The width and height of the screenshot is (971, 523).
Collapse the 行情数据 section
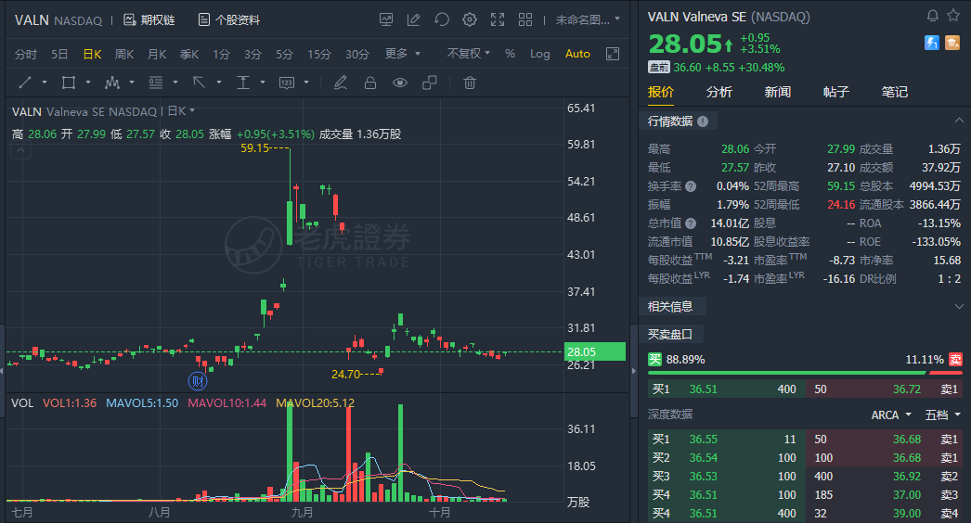click(959, 121)
